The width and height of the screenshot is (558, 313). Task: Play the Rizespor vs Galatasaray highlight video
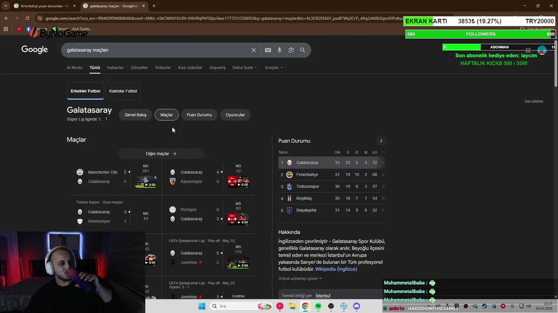[x=238, y=219]
